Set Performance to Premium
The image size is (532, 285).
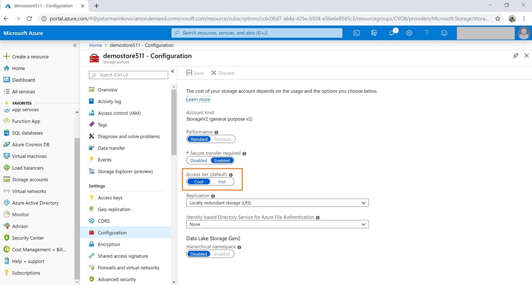point(223,139)
